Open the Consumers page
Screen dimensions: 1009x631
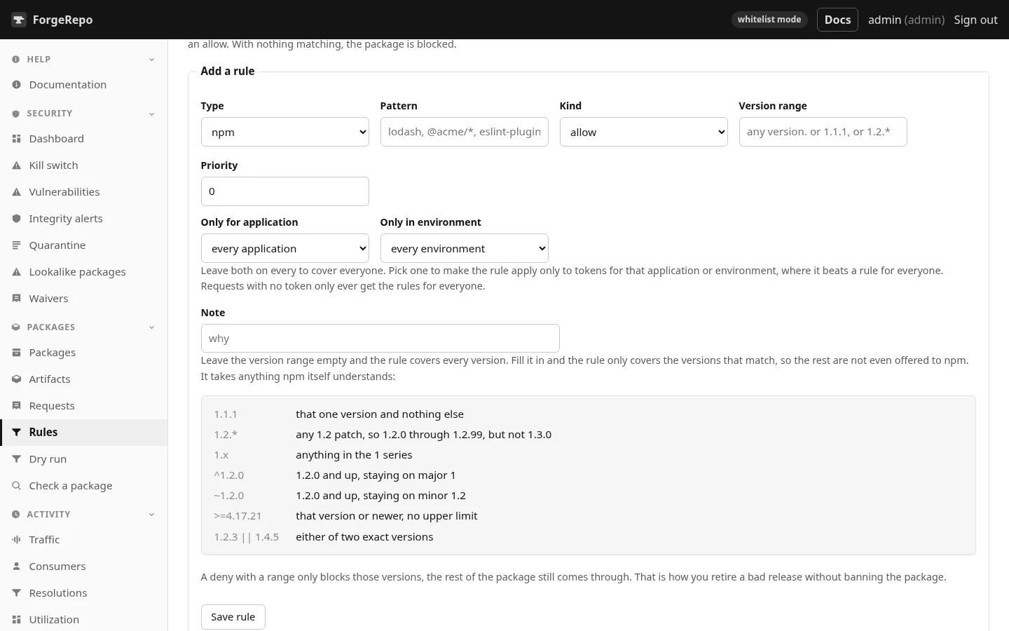point(84,566)
